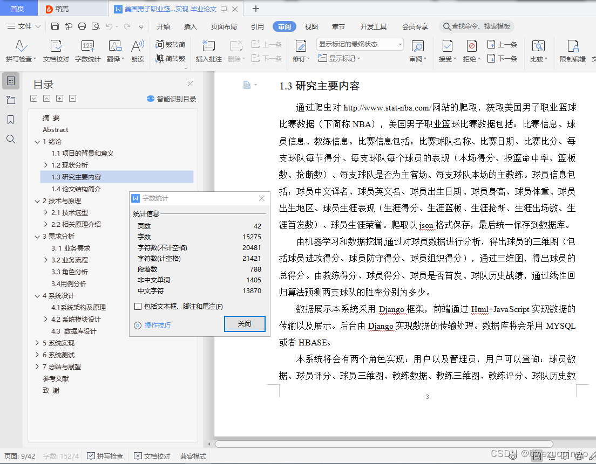Image resolution: width=596 pixels, height=464 pixels.
Task: Expand the 6 系统测试 outline section
Action: click(x=37, y=355)
